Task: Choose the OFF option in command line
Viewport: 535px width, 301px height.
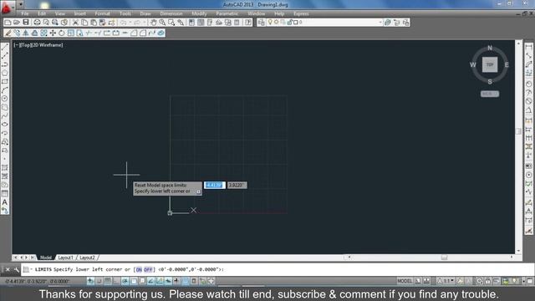Action: click(148, 269)
